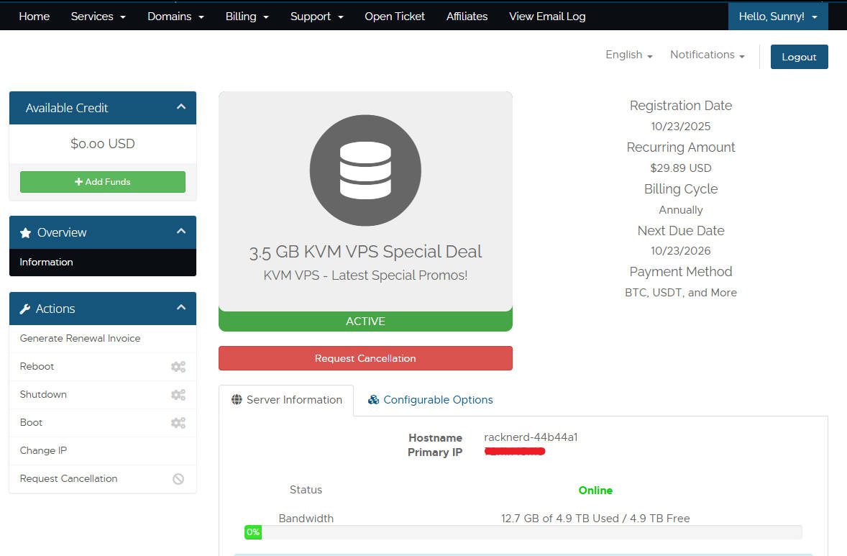847x556 pixels.
Task: Click the BTC, USDT, and More text
Action: click(x=681, y=292)
